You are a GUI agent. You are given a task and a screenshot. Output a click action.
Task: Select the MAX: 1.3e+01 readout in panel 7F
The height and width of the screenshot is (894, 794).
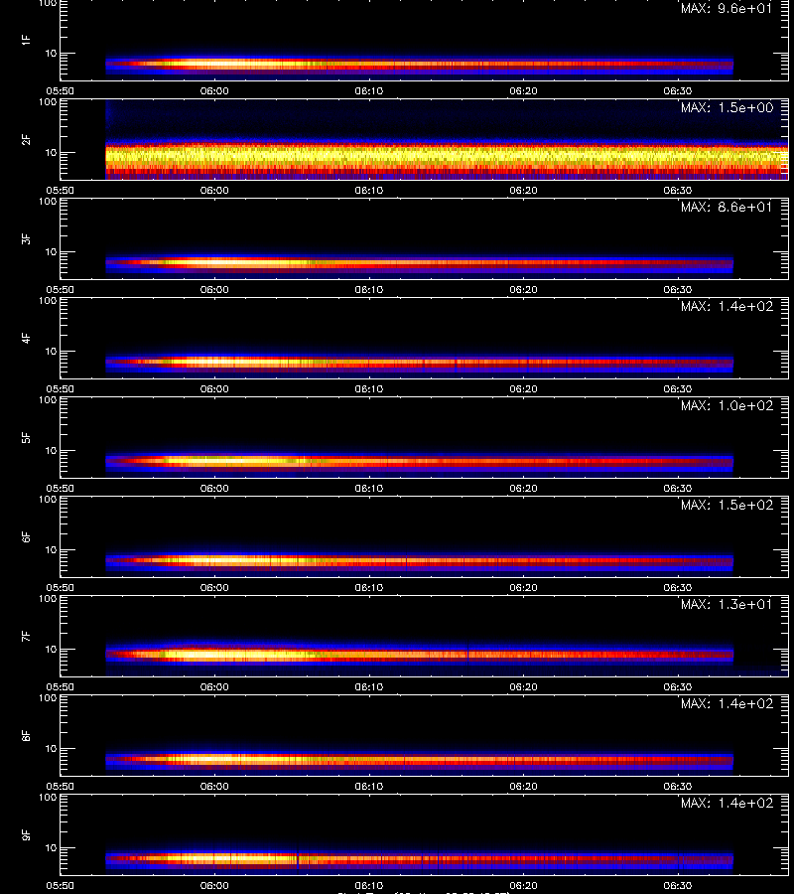[727, 604]
